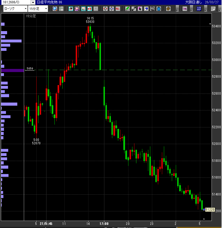Click the blue trash bin delete icon
222x228 pixels.
(159, 9)
